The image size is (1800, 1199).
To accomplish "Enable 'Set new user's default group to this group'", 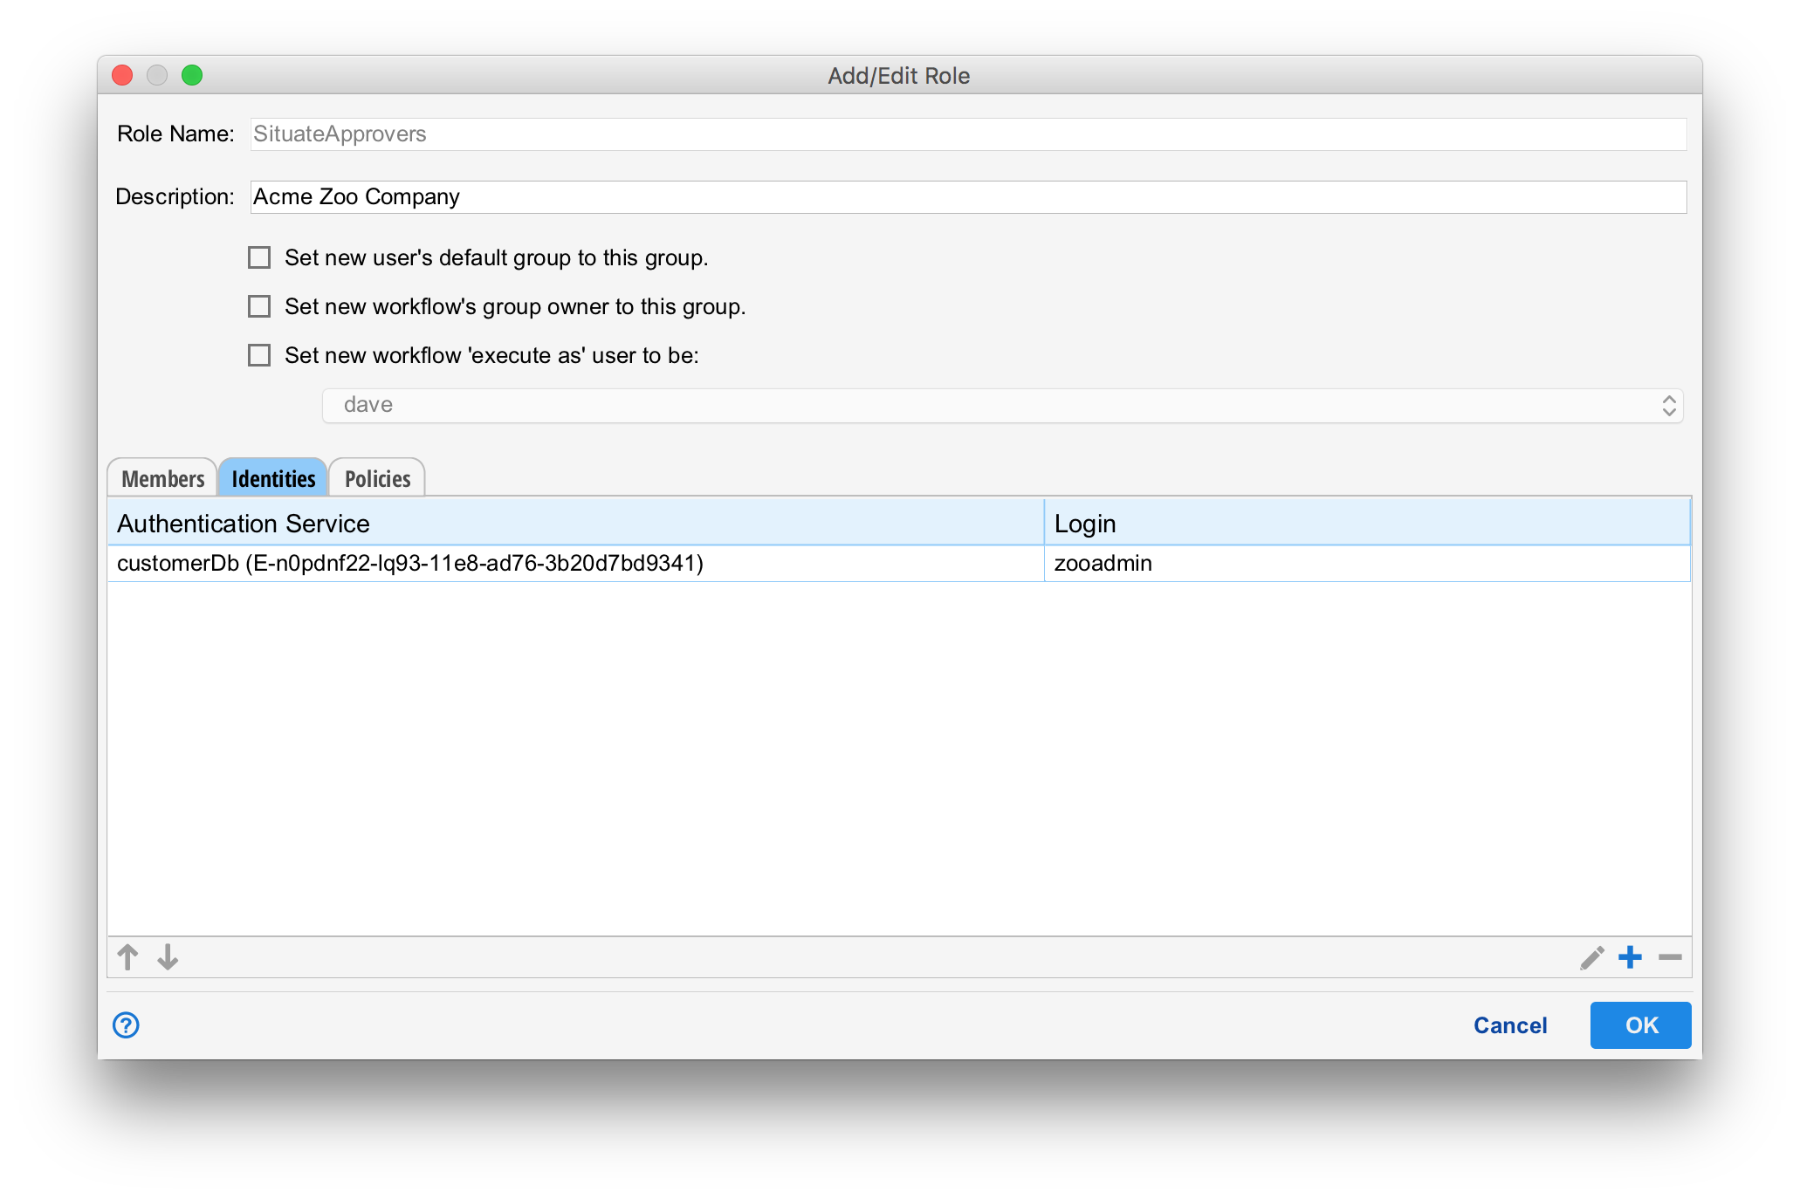I will tap(258, 257).
